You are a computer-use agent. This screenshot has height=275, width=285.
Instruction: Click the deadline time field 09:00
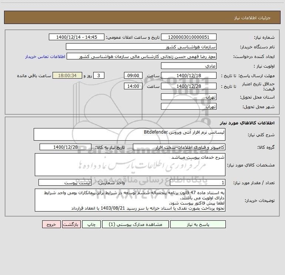click(133, 75)
